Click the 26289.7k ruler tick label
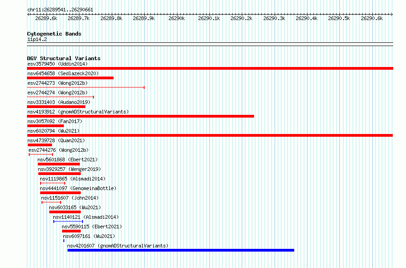The height and width of the screenshot is (268, 406). pos(78,18)
